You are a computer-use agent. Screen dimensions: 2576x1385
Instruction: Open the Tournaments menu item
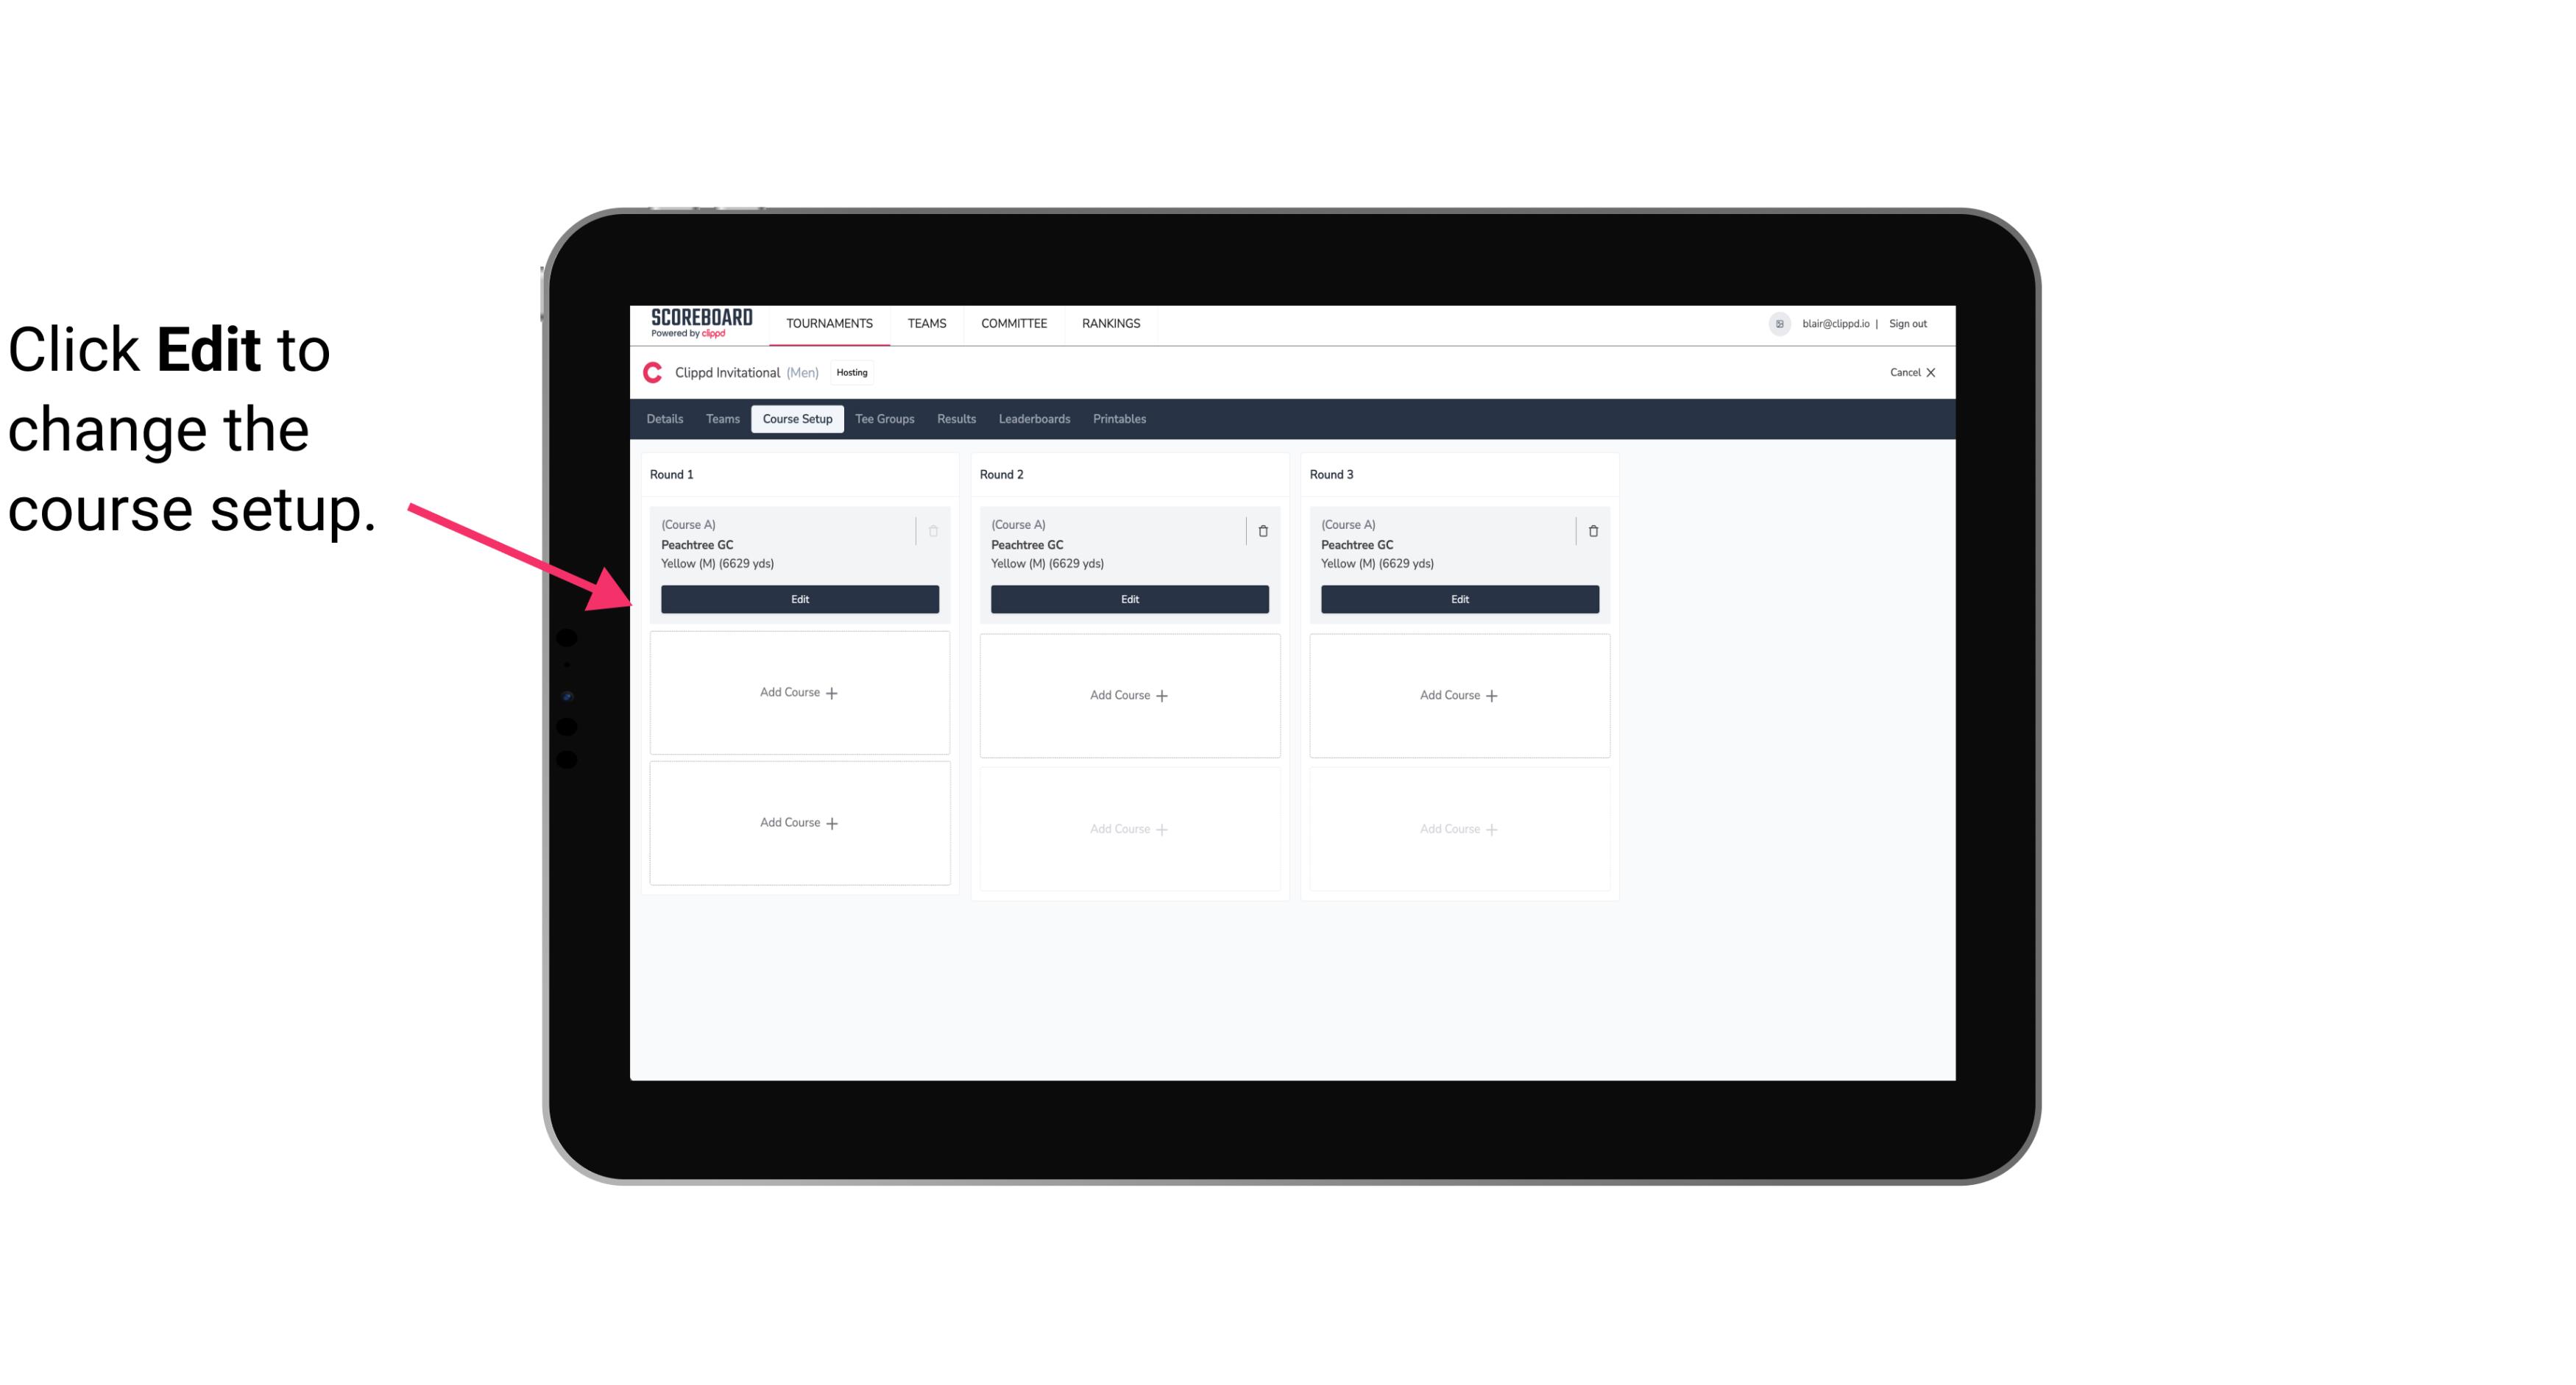pyautogui.click(x=832, y=322)
